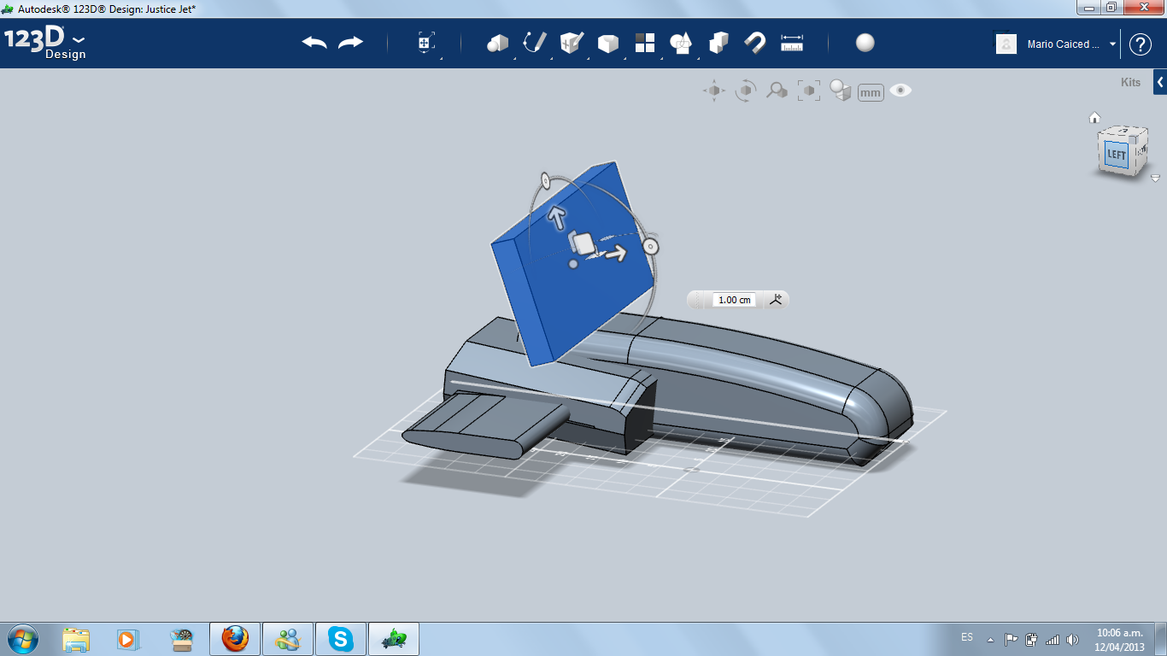
Task: Expand the Kits panel arrow
Action: [x=1160, y=82]
